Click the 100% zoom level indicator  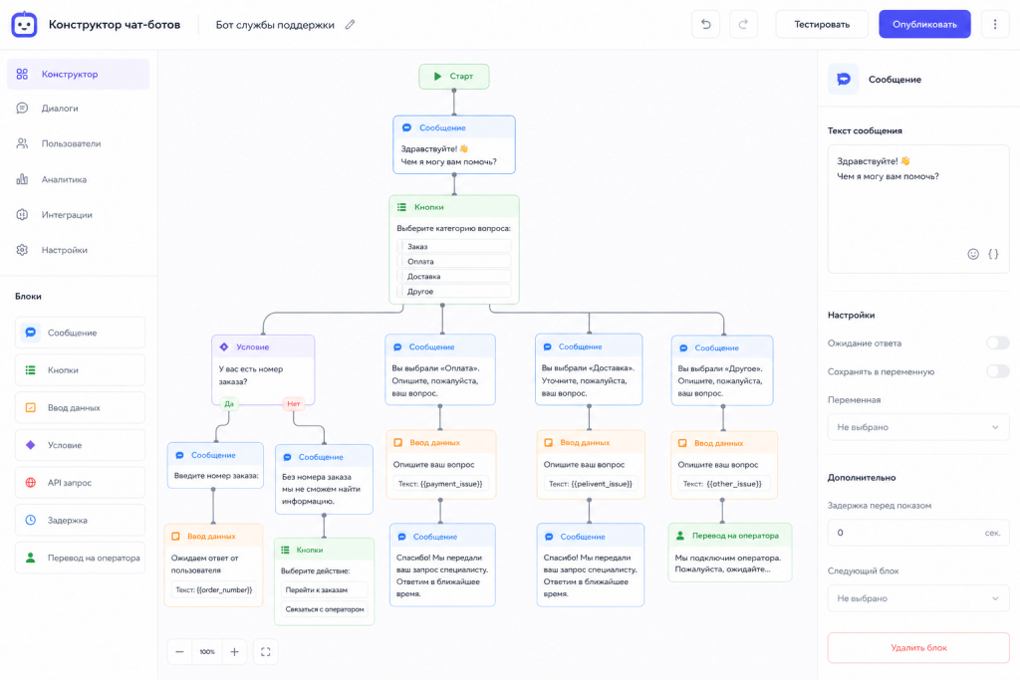pos(207,651)
